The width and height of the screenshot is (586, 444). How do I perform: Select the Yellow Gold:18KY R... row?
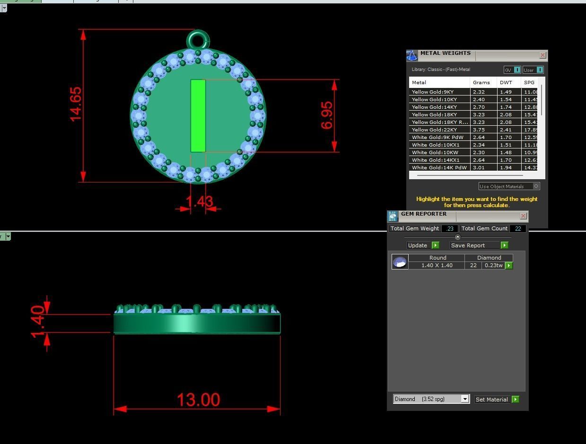coord(474,122)
